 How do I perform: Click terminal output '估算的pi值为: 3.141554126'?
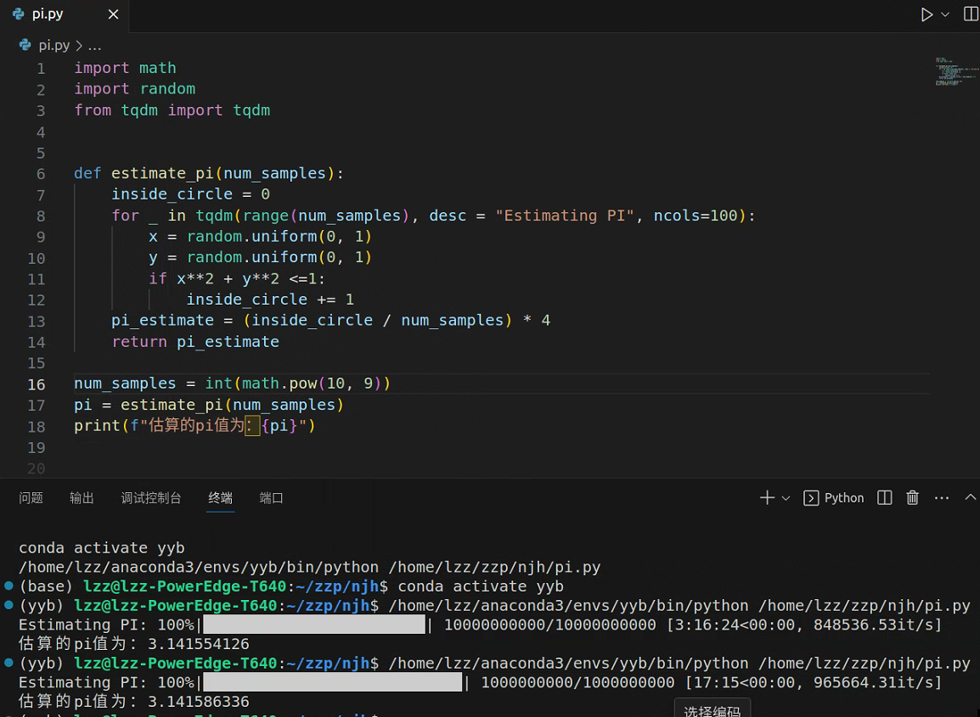[133, 644]
